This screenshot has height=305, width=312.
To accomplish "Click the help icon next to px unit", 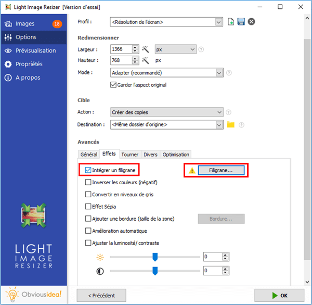I will [201, 49].
